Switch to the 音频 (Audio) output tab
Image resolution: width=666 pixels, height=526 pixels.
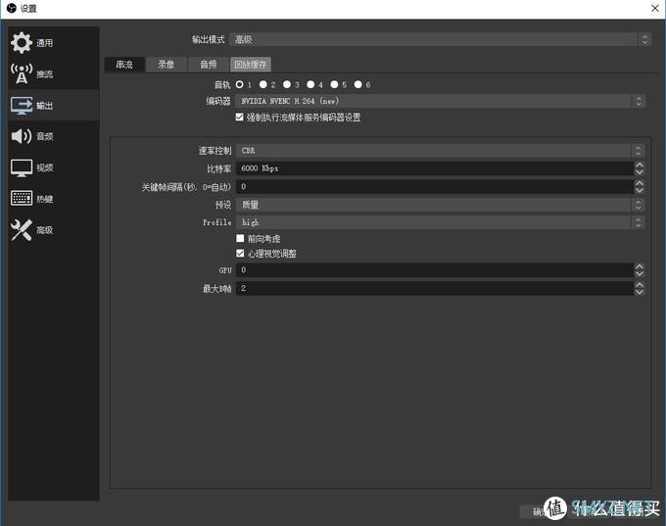[x=208, y=65]
